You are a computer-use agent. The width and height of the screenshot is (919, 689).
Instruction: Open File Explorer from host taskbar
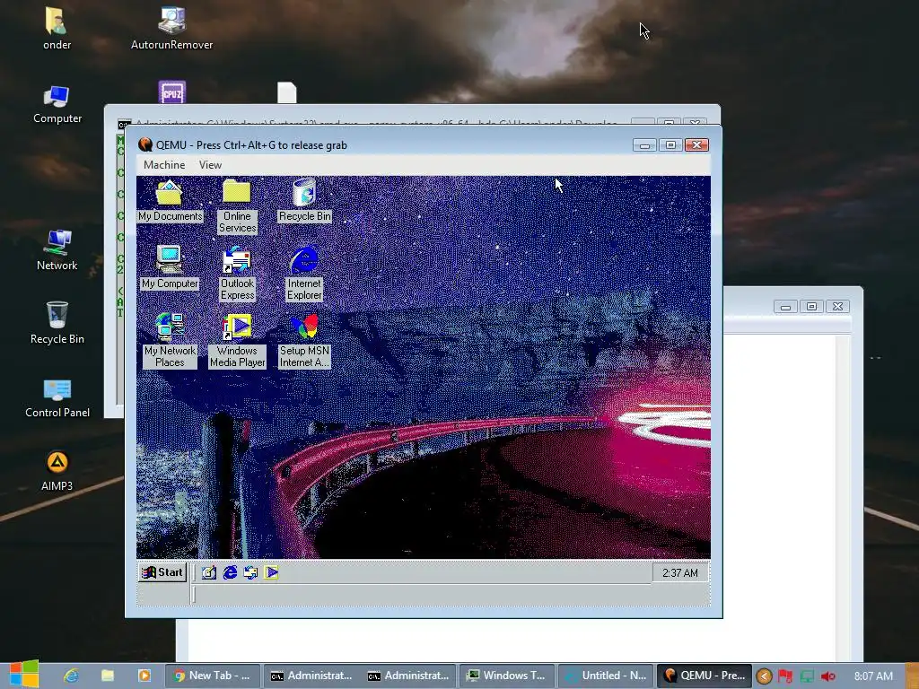click(108, 676)
